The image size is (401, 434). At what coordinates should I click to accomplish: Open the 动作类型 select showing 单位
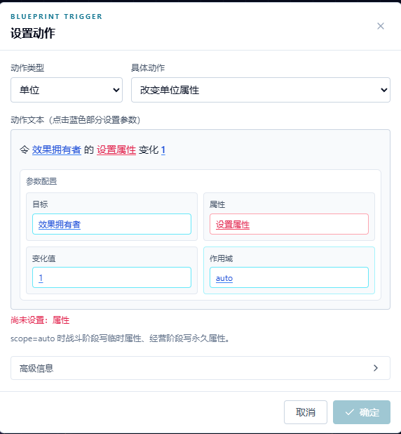[x=67, y=90]
